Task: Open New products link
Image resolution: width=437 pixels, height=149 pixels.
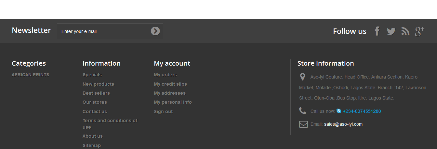Action: coord(98,84)
